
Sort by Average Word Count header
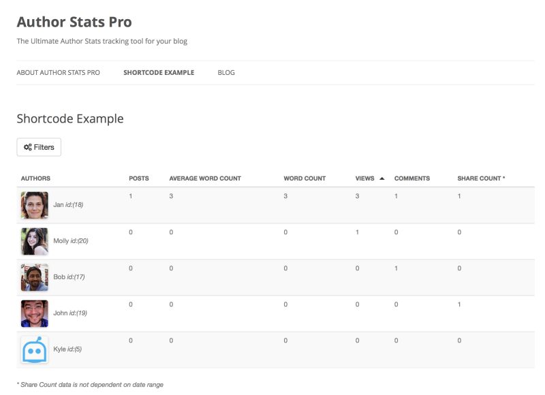(x=205, y=178)
